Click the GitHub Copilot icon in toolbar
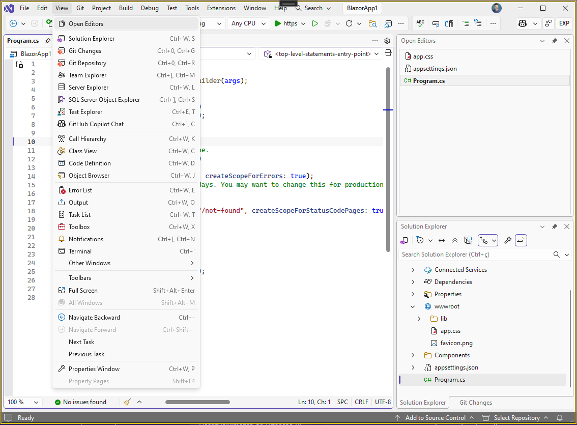 (523, 23)
